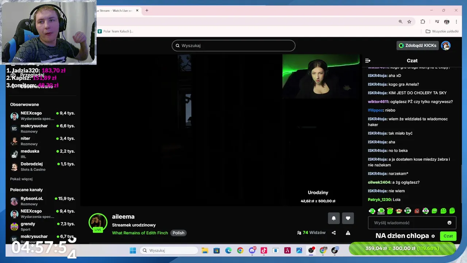Open What Remains of Edith Finch category
This screenshot has height=263, width=467.
tap(140, 233)
